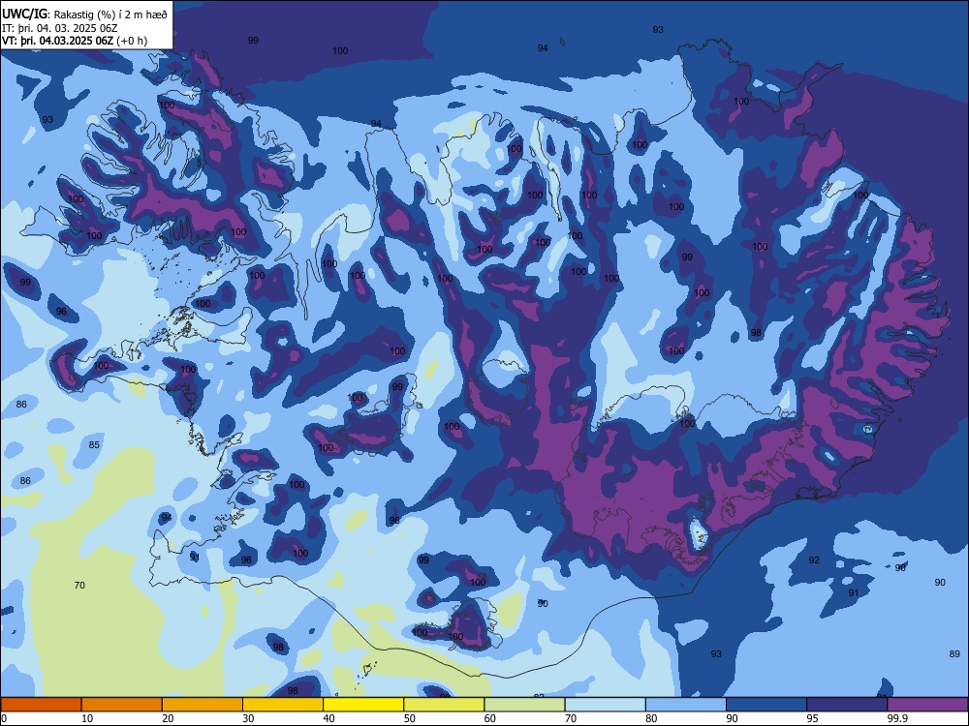Image resolution: width=969 pixels, height=726 pixels.
Task: Pick the light green 60–70 legend swatch
Action: pyautogui.click(x=524, y=705)
